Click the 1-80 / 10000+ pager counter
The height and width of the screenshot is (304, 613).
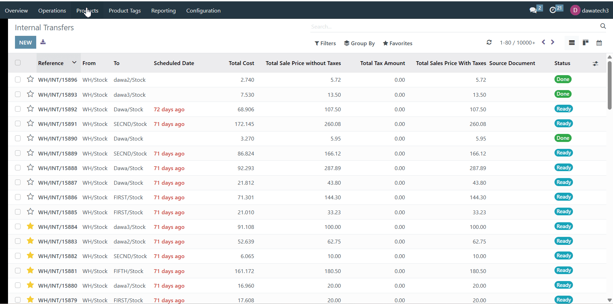pyautogui.click(x=517, y=42)
